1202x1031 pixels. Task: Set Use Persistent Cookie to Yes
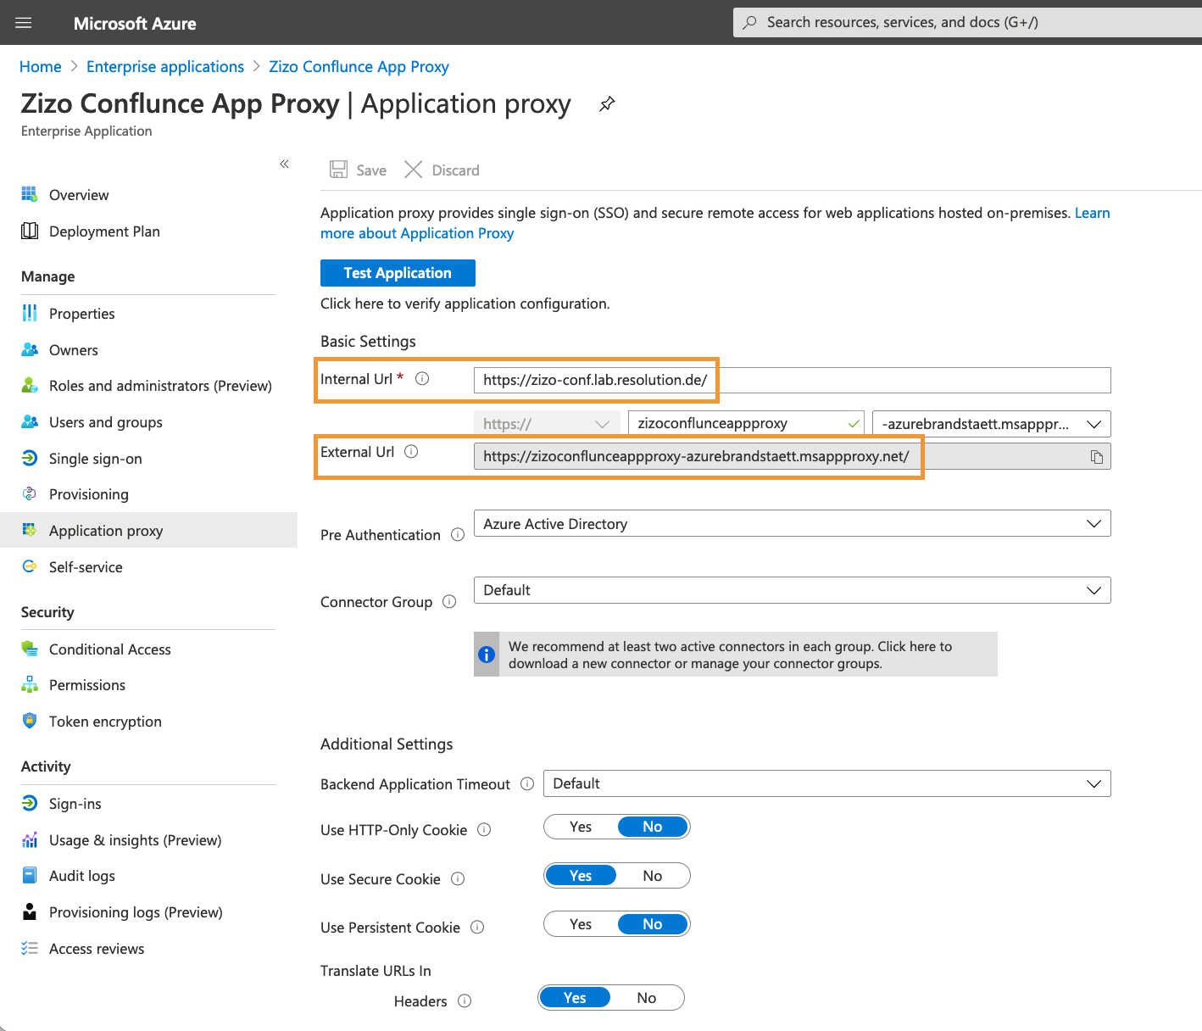(x=581, y=924)
